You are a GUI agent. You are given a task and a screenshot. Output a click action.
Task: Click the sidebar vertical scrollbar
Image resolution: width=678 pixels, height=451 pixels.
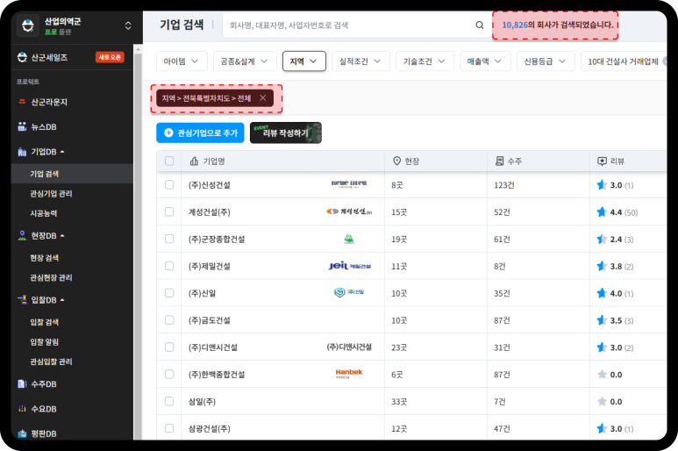pos(138,242)
